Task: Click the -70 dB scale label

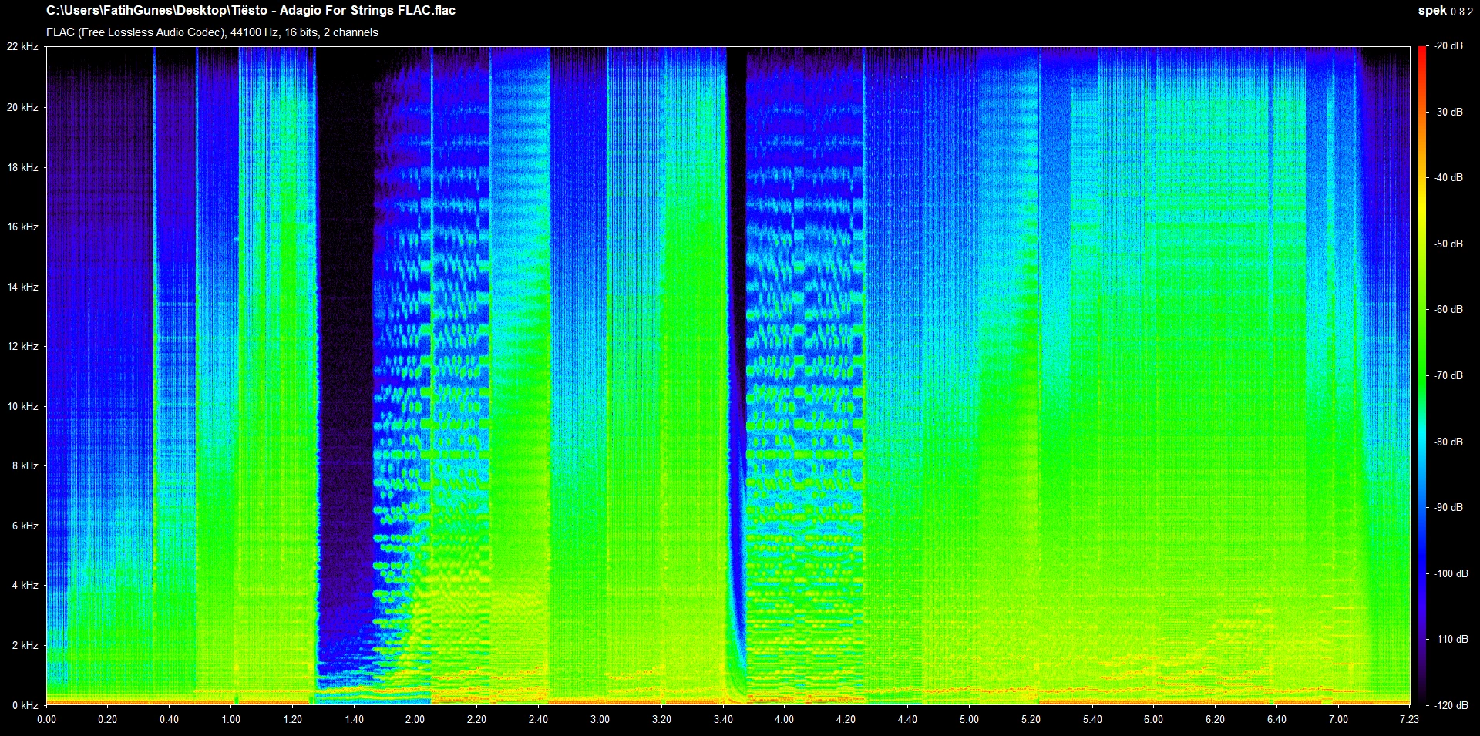Action: tap(1448, 375)
